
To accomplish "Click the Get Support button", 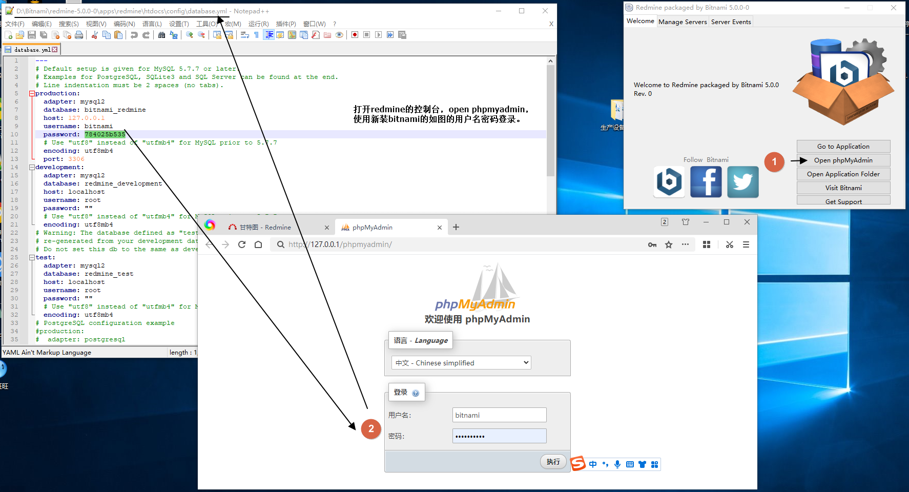I will (x=843, y=201).
